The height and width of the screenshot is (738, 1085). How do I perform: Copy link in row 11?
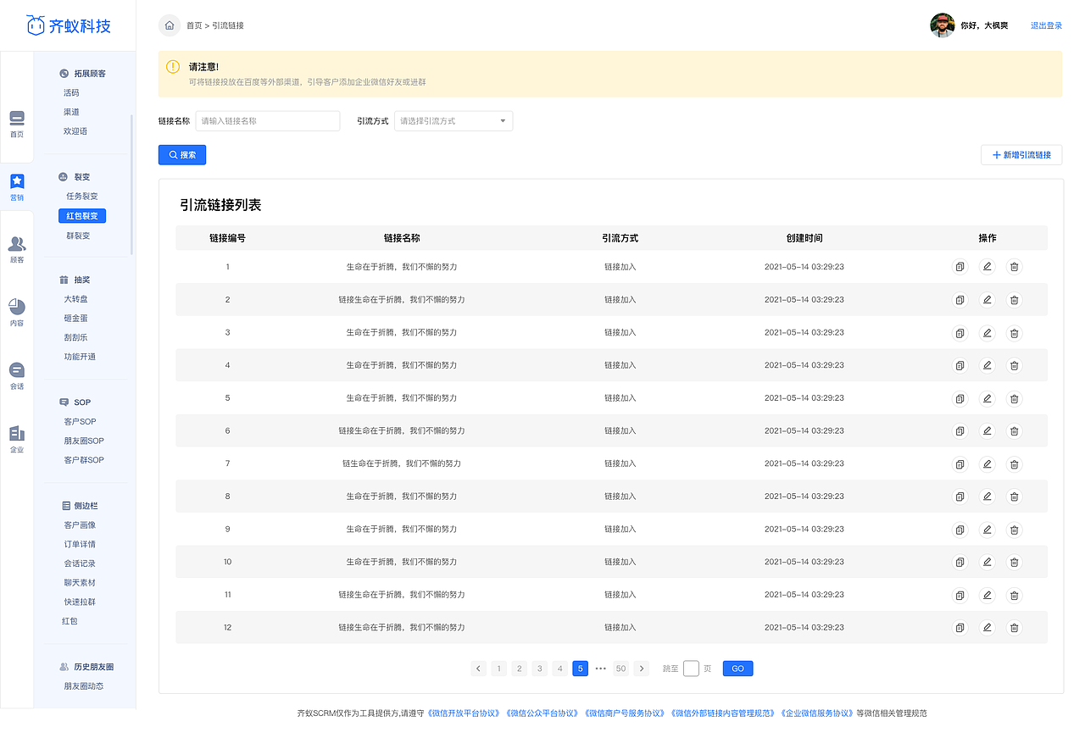[960, 595]
